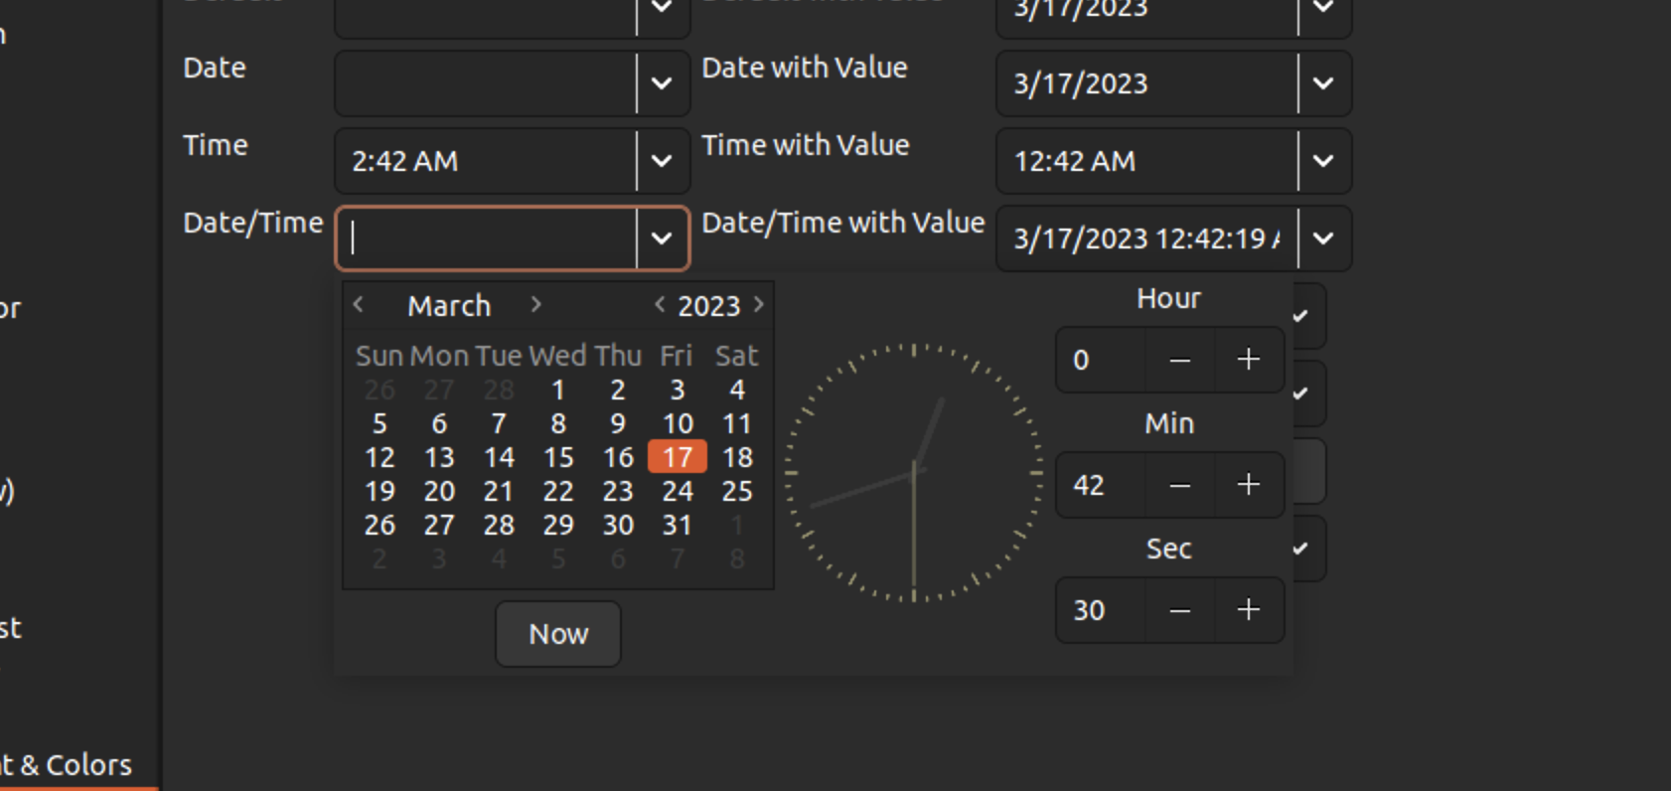Click the Now button

click(557, 634)
